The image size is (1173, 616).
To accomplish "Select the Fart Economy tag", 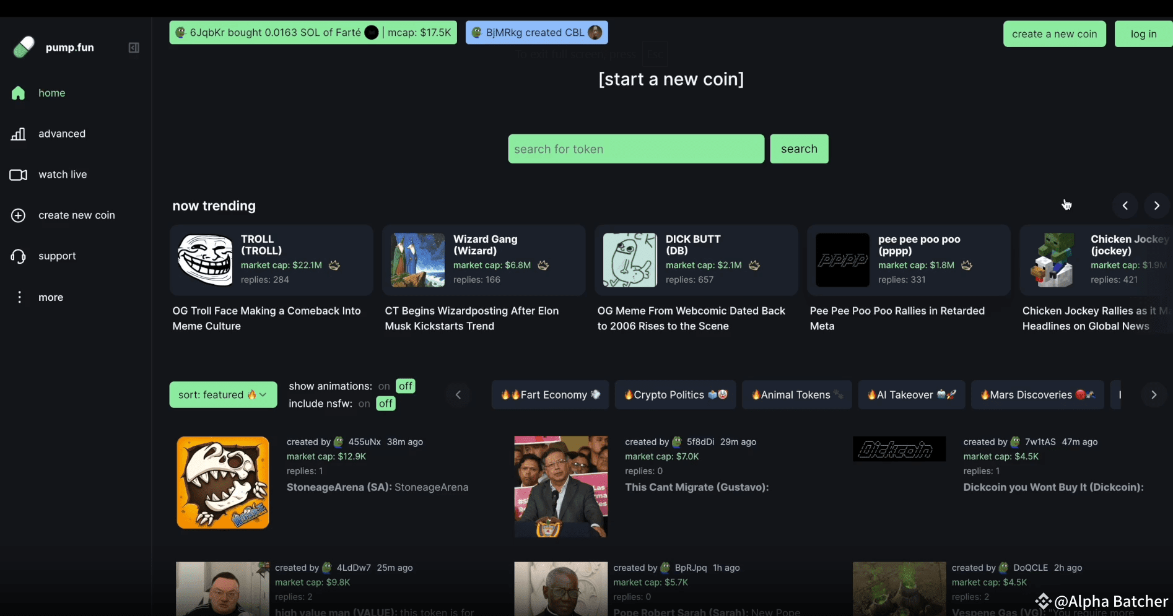I will pos(550,395).
